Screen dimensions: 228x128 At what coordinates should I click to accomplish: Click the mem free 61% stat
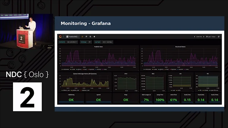pos(174,98)
